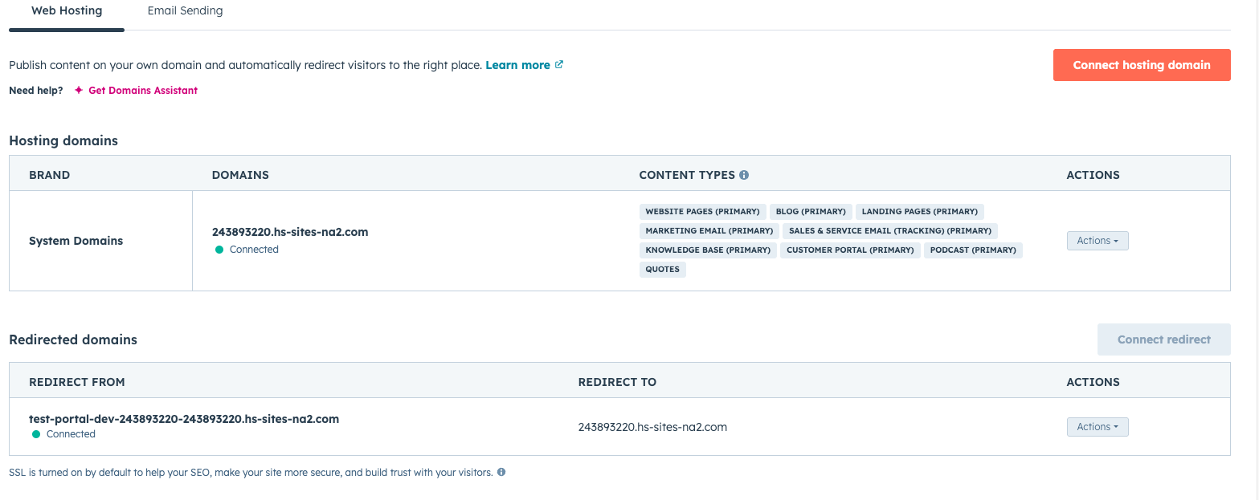Screen dimensions: 1259x500
Task: Click the SSL info icon at bottom
Action: [501, 473]
